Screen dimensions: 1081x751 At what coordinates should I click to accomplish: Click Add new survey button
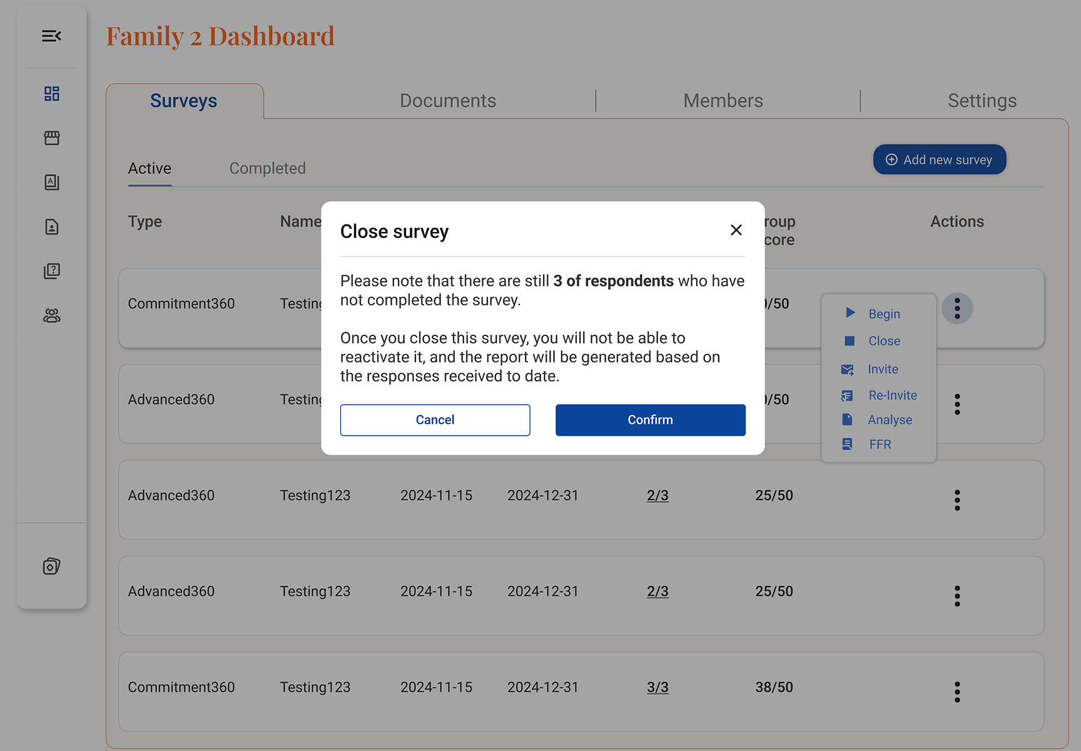(x=939, y=160)
